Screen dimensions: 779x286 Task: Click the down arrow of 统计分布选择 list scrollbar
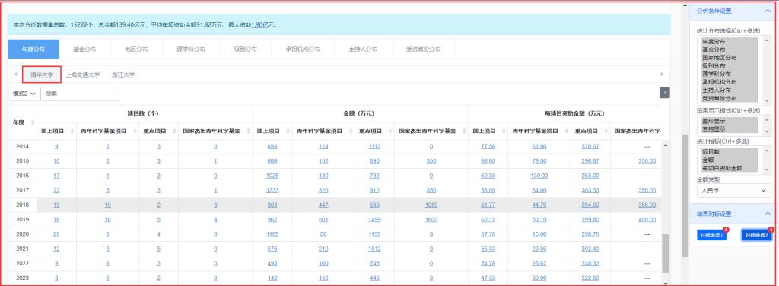[767, 101]
